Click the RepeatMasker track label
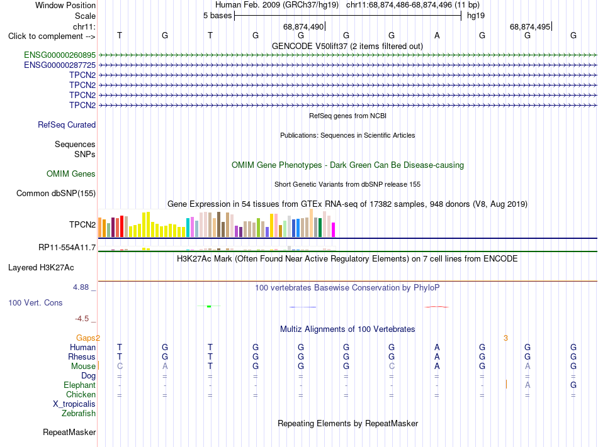 click(x=69, y=432)
